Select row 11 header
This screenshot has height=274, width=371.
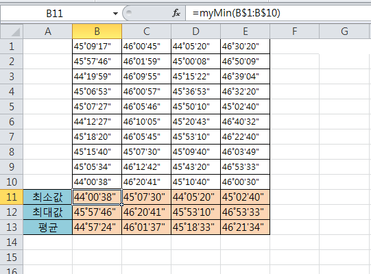[x=12, y=197]
